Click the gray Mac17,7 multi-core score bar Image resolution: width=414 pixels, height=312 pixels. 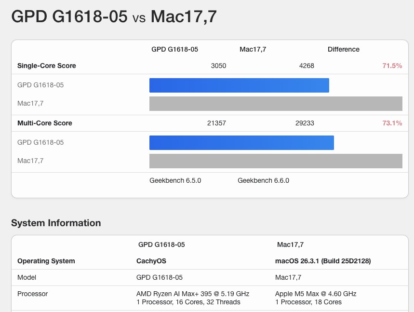[x=275, y=161]
